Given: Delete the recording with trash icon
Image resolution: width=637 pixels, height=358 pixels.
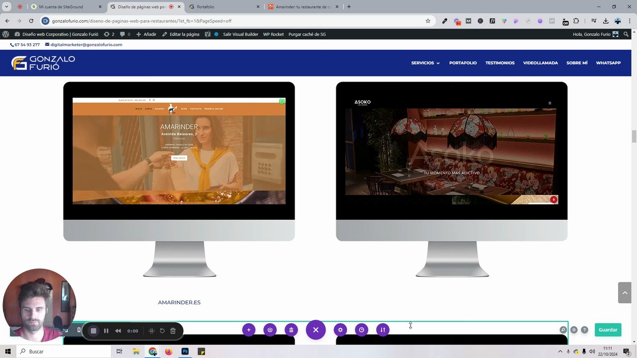Looking at the screenshot, I should click(173, 331).
